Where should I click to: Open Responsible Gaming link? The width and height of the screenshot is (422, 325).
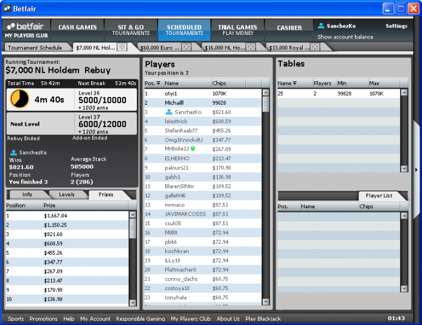(x=140, y=319)
